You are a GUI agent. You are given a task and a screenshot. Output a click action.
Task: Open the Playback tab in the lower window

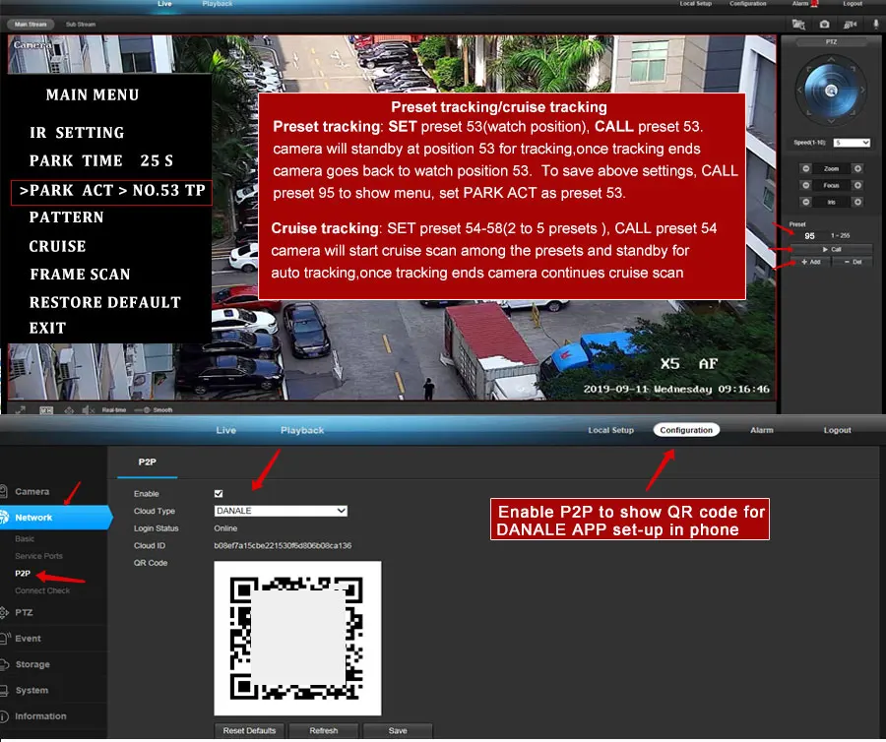302,430
